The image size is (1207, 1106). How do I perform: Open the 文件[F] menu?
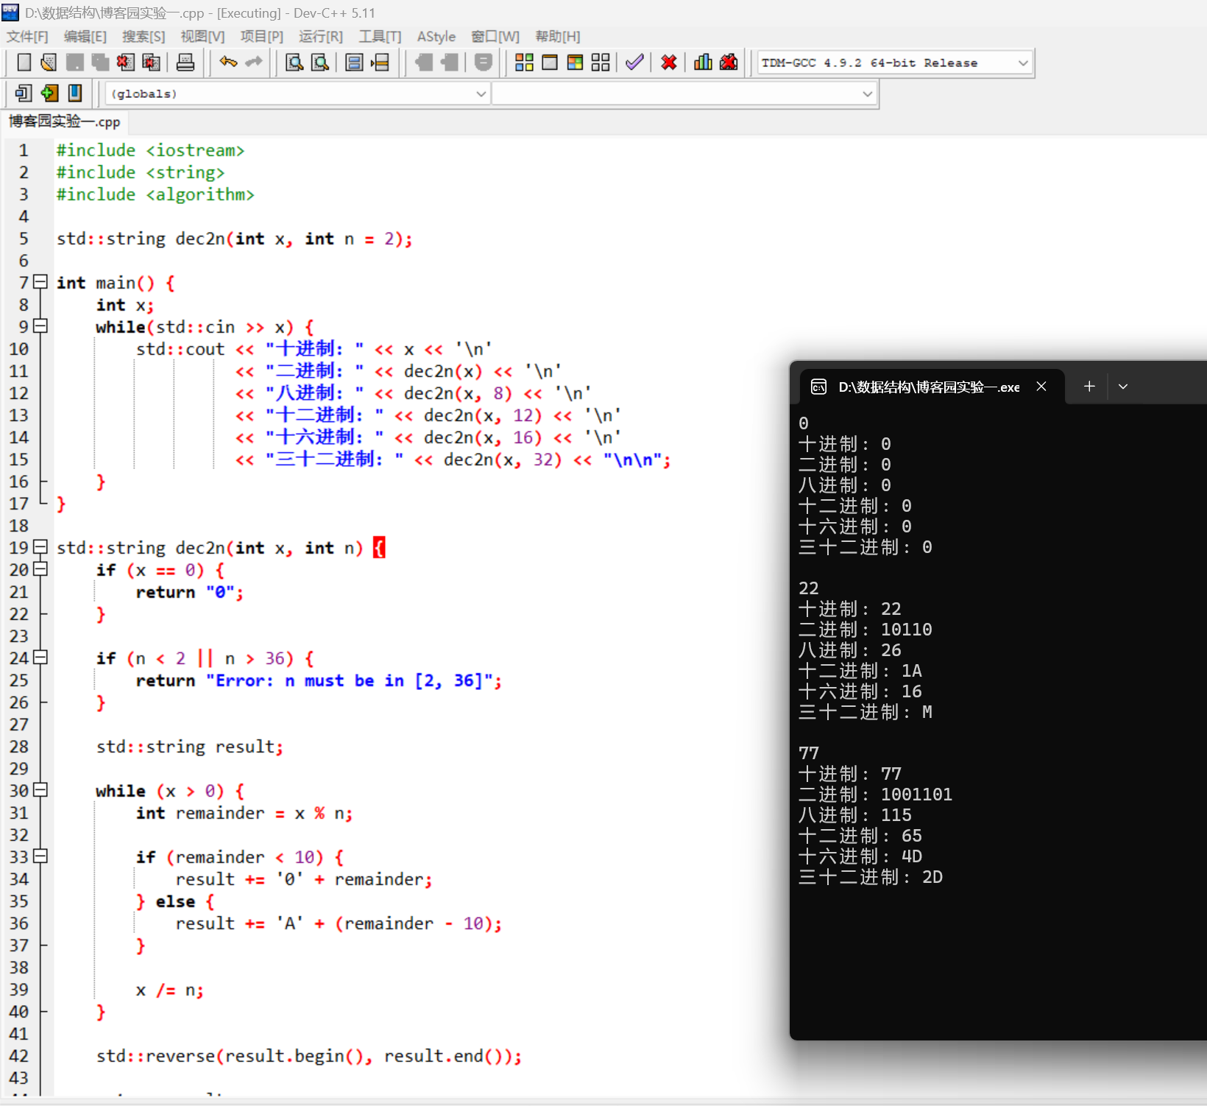27,37
